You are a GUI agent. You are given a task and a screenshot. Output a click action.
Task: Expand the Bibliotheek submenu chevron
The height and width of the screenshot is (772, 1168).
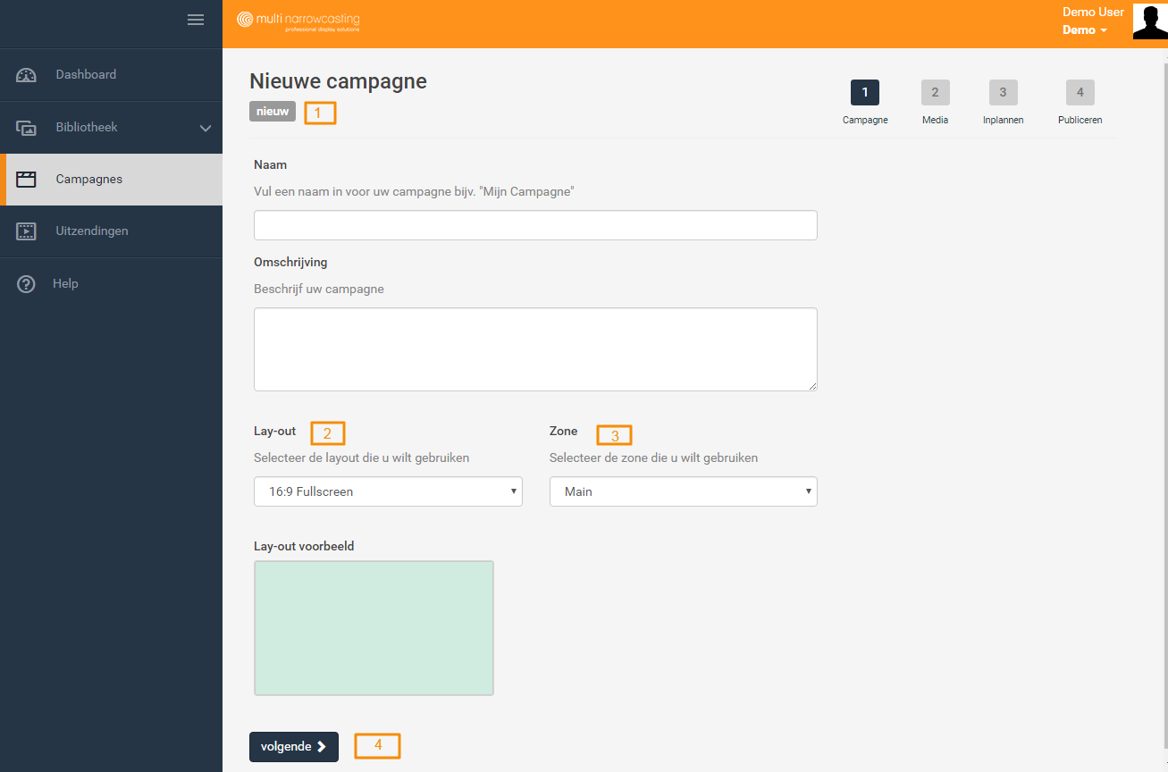(x=206, y=128)
